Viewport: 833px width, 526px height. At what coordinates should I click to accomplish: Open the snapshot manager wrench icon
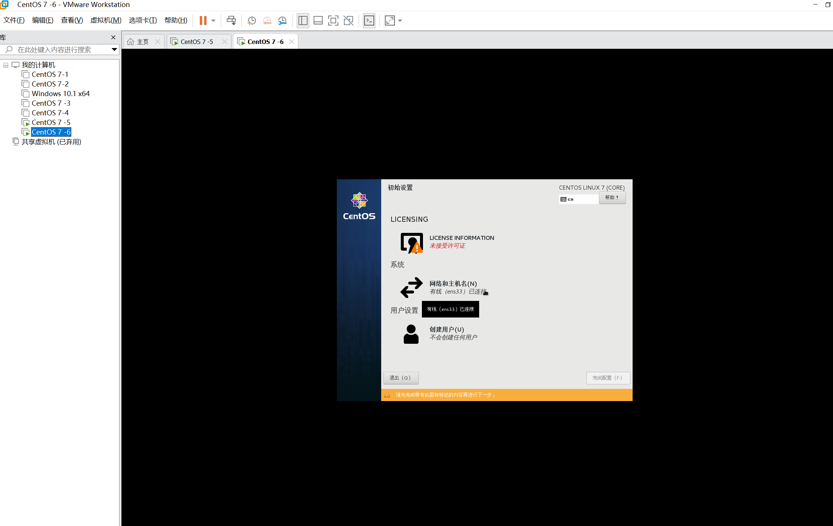[x=282, y=21]
